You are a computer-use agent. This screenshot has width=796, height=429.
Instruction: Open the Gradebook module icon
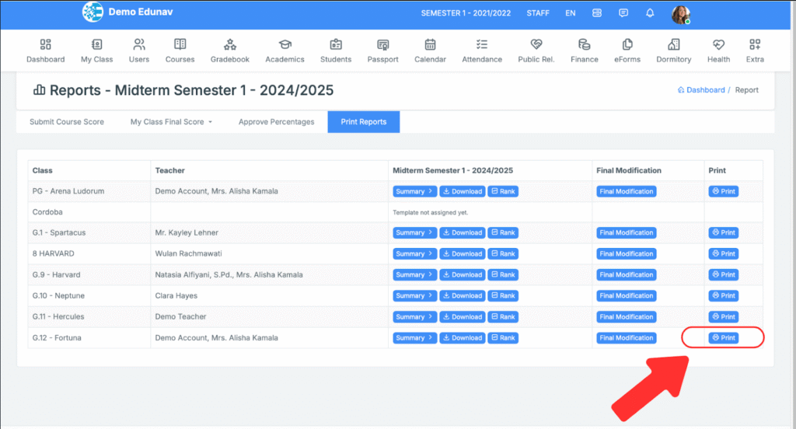pos(229,50)
